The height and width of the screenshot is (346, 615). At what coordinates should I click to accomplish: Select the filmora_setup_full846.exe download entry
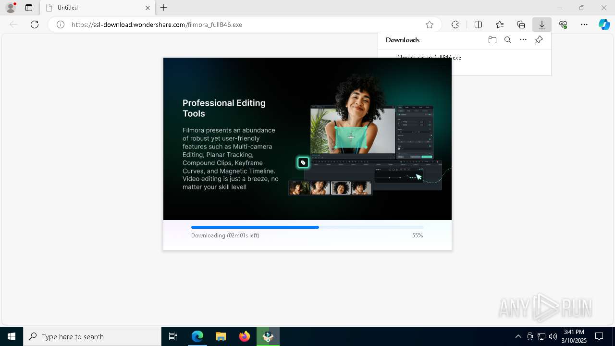(429, 57)
